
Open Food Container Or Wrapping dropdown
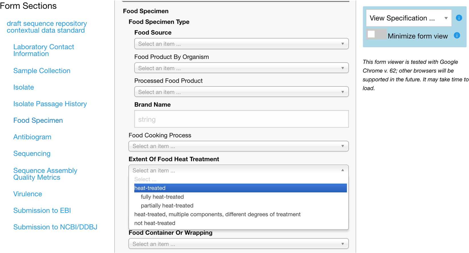click(238, 244)
